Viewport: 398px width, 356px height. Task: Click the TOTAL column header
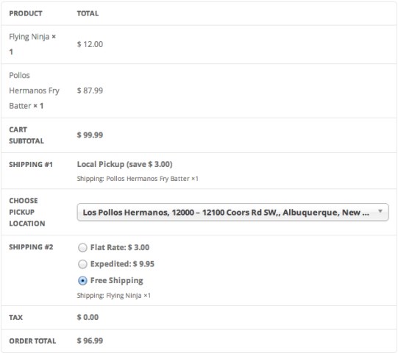coord(88,13)
